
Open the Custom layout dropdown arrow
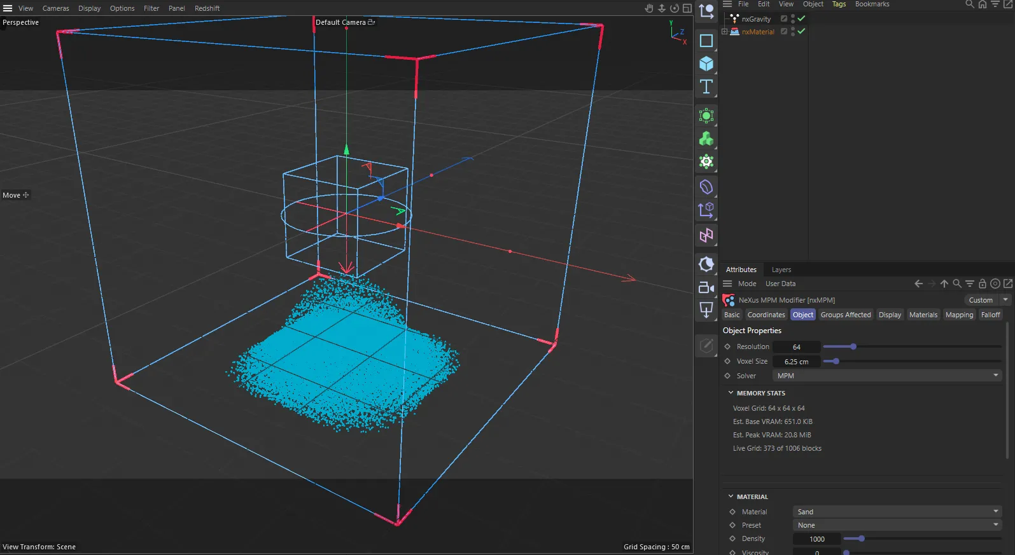(x=1005, y=300)
